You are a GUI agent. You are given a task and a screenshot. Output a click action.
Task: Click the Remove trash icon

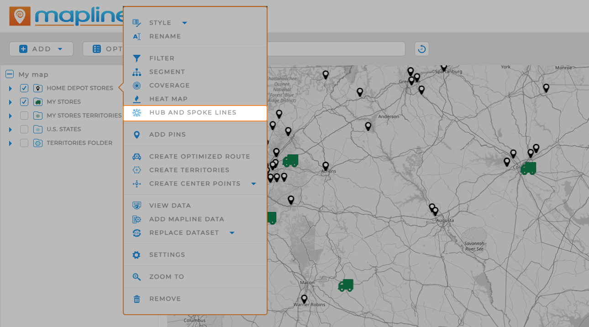[x=136, y=298]
